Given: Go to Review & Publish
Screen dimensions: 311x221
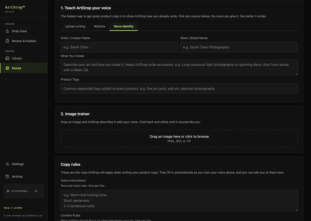Looking at the screenshot, I should (24, 41).
